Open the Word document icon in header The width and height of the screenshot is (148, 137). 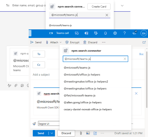tap(86, 33)
